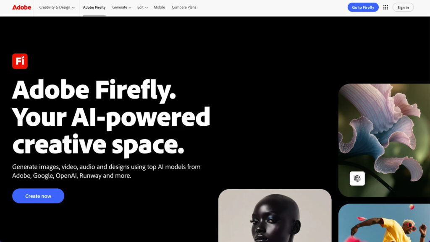430x242 pixels.
Task: Click the OpenAI model badge on the flower image
Action: (357, 179)
